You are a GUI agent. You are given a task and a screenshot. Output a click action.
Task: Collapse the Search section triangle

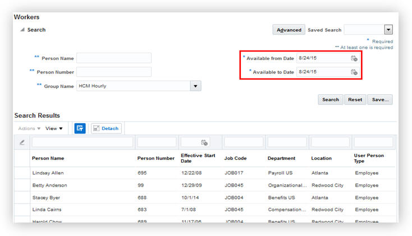coord(22,30)
